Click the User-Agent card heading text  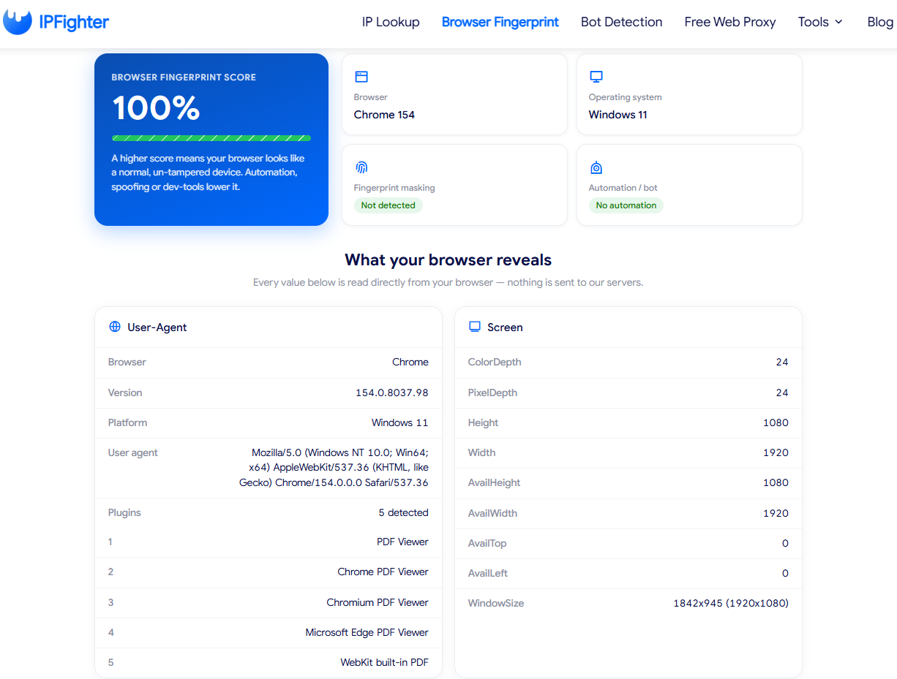[x=157, y=327]
